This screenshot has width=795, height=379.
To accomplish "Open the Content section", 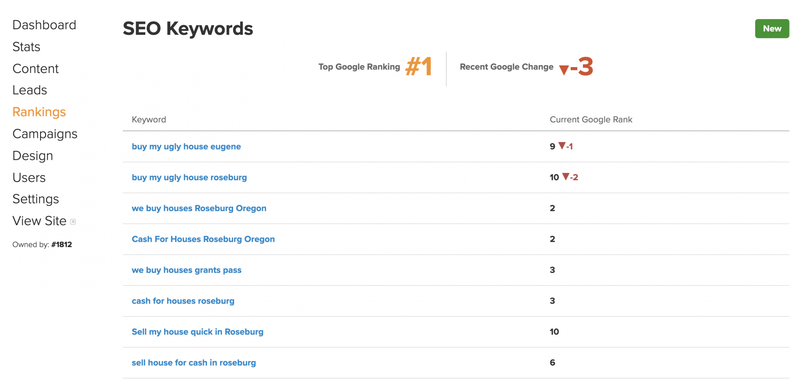I will [36, 69].
